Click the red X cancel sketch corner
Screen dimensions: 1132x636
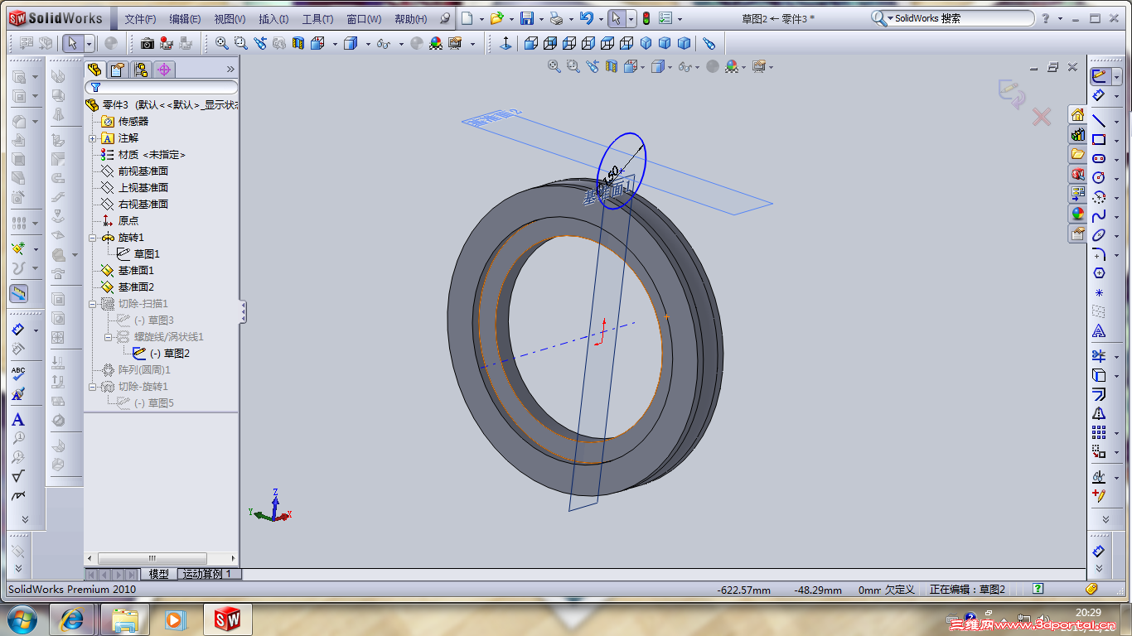[x=1042, y=117]
